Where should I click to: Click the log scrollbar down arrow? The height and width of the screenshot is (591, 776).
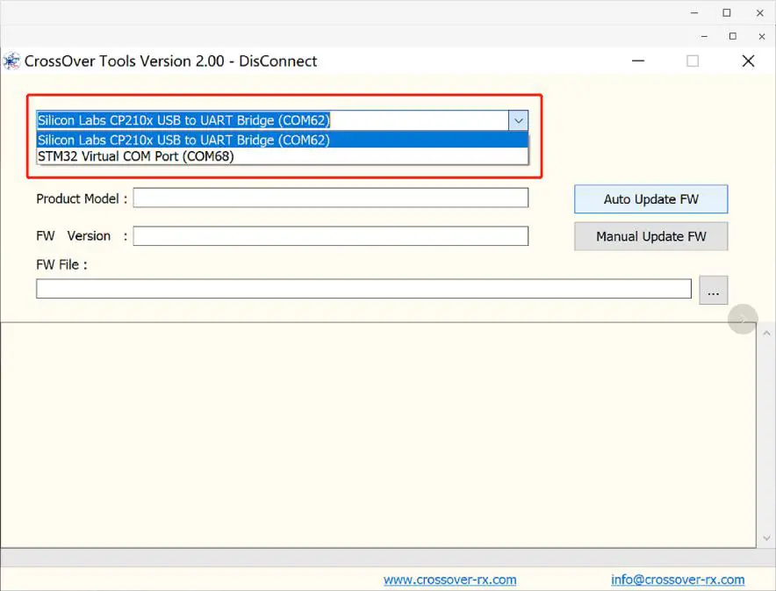(x=766, y=538)
